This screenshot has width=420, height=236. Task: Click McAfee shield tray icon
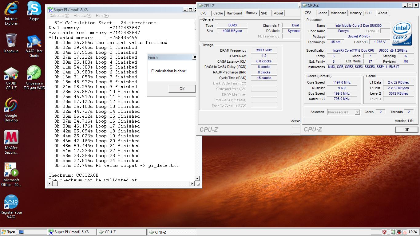point(384,232)
